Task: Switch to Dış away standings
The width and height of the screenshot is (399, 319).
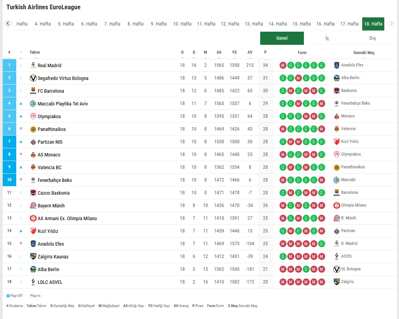Action: point(372,38)
